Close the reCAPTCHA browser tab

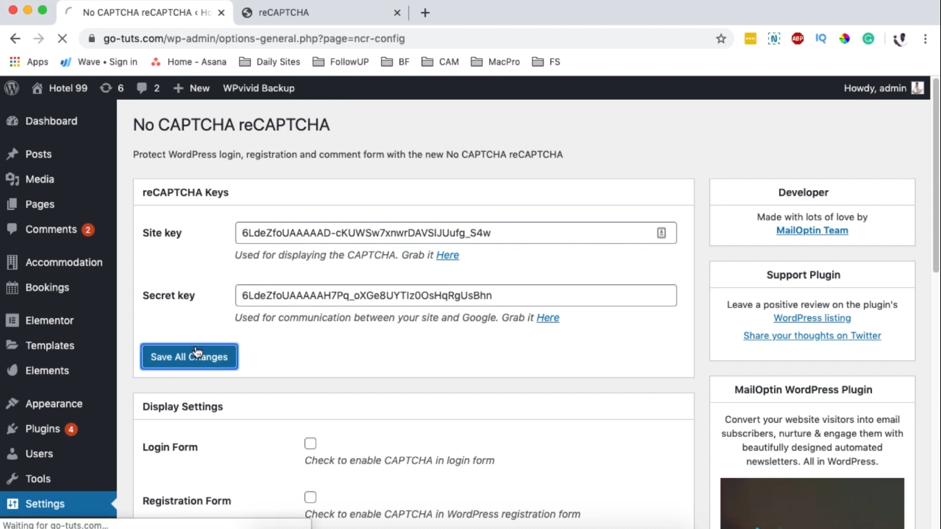pyautogui.click(x=397, y=12)
